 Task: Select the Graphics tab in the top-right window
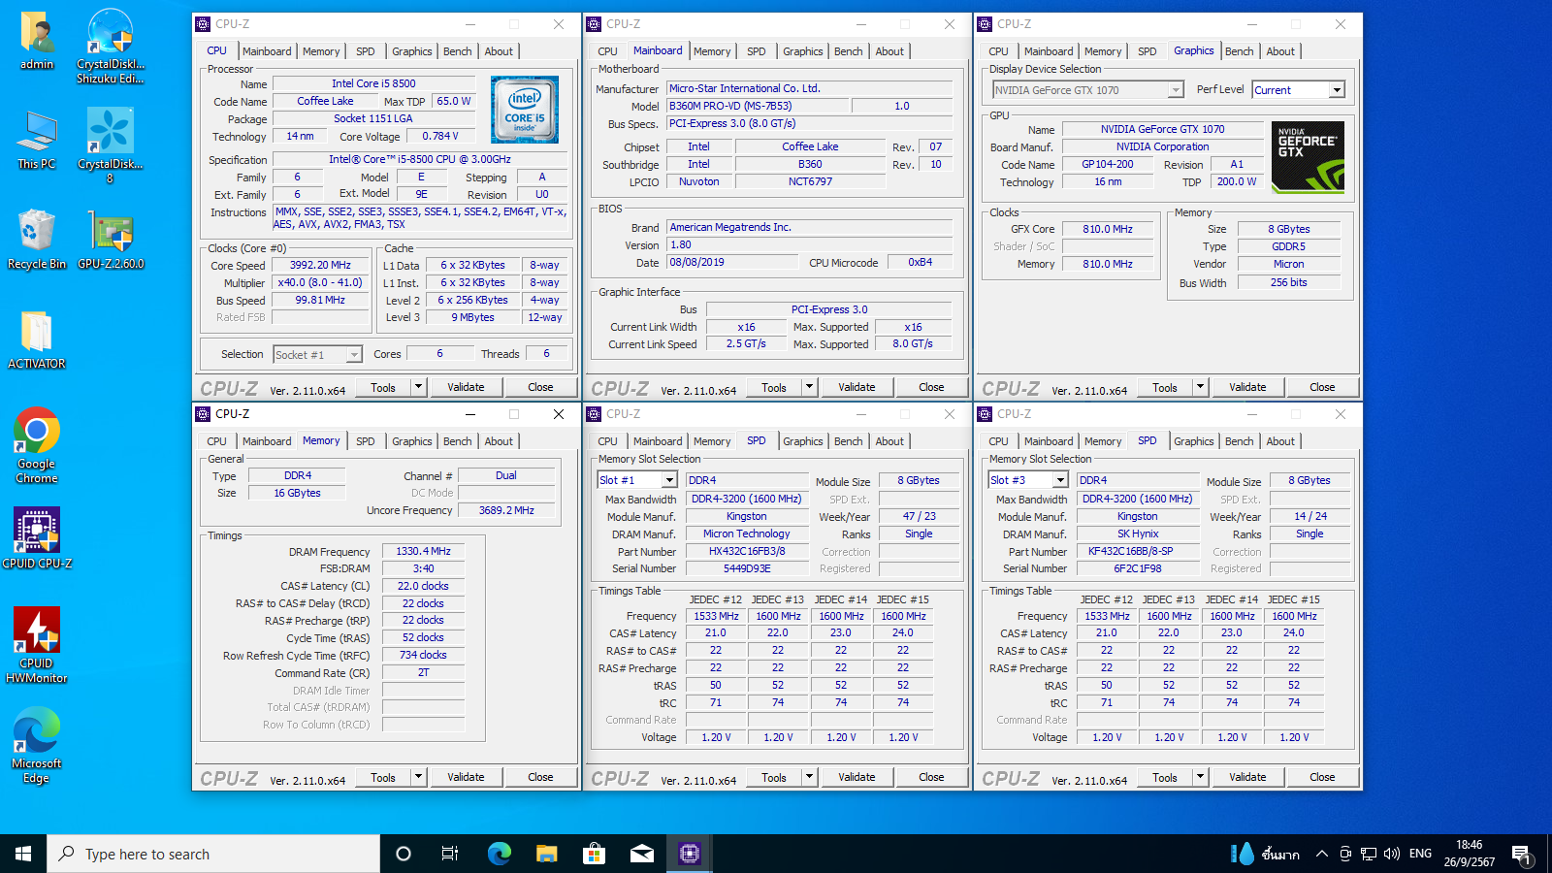[1193, 50]
